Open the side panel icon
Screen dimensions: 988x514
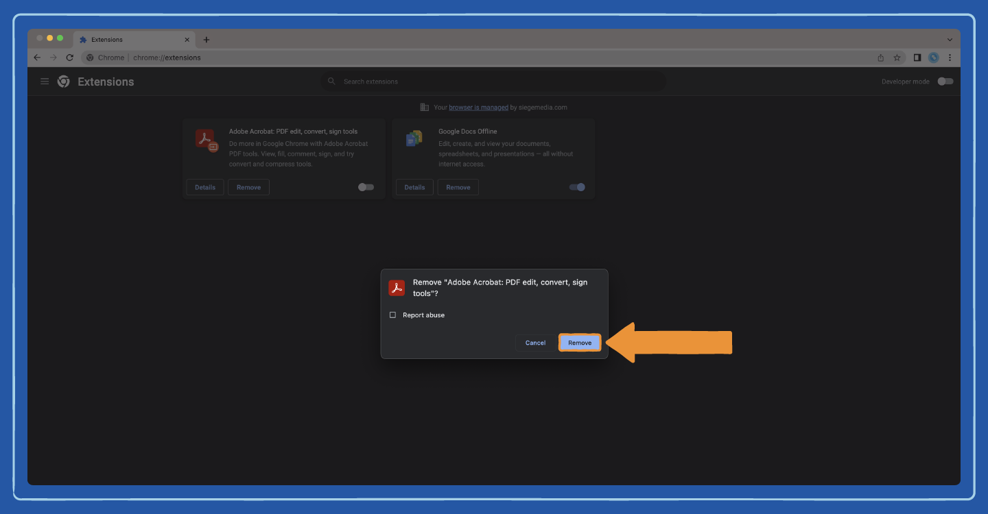[917, 58]
